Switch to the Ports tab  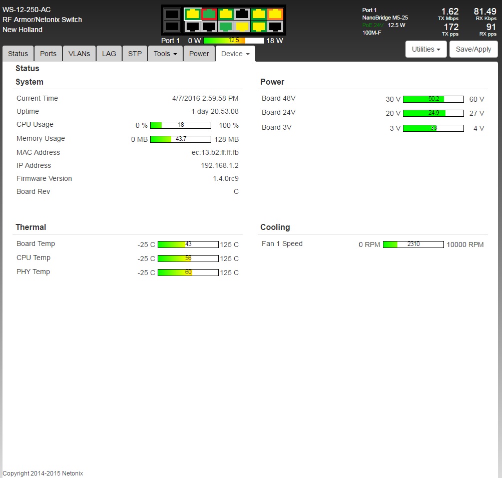49,54
